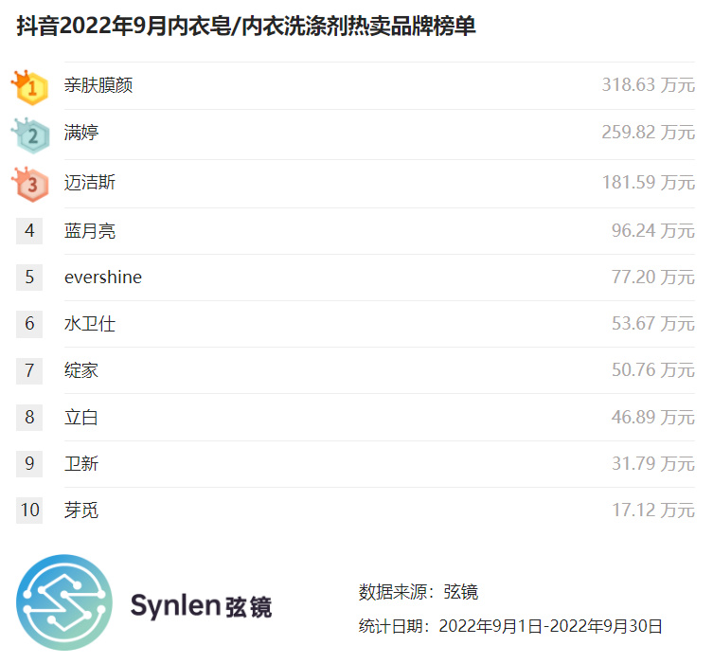Select the 亲肤膜颜 brand name
The image size is (713, 663).
98,85
